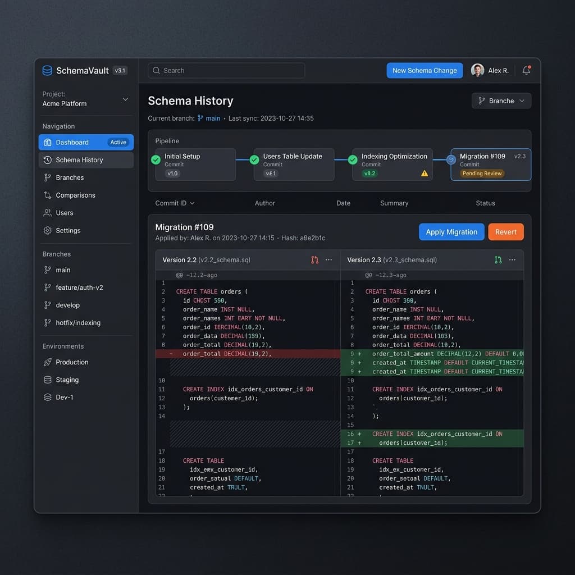Open the Dev-1 environment
This screenshot has width=575, height=575.
tap(86, 398)
